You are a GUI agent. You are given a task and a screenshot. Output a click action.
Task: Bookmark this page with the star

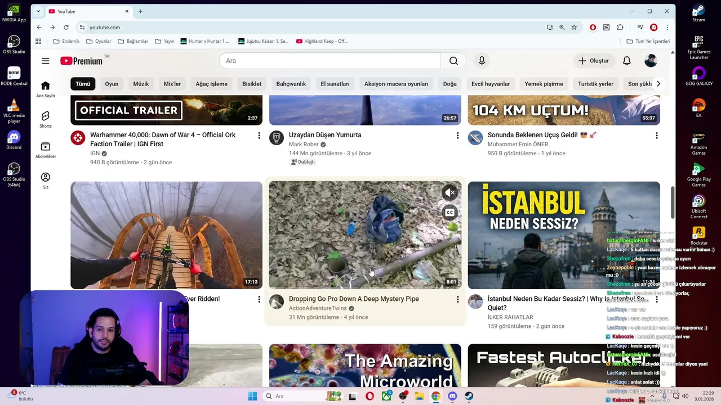click(574, 27)
